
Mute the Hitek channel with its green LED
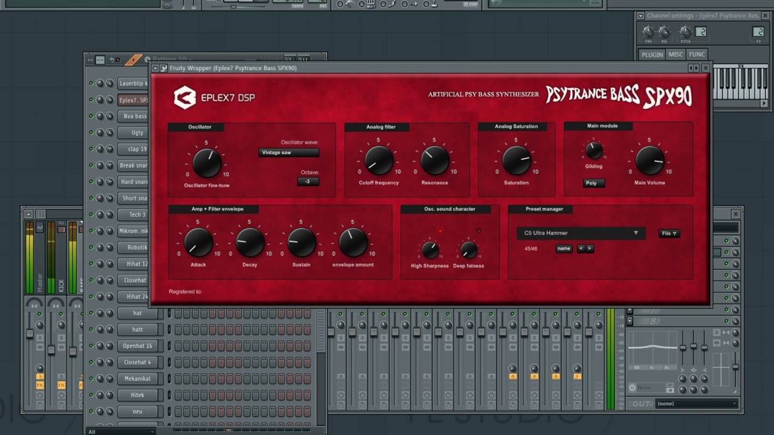91,395
